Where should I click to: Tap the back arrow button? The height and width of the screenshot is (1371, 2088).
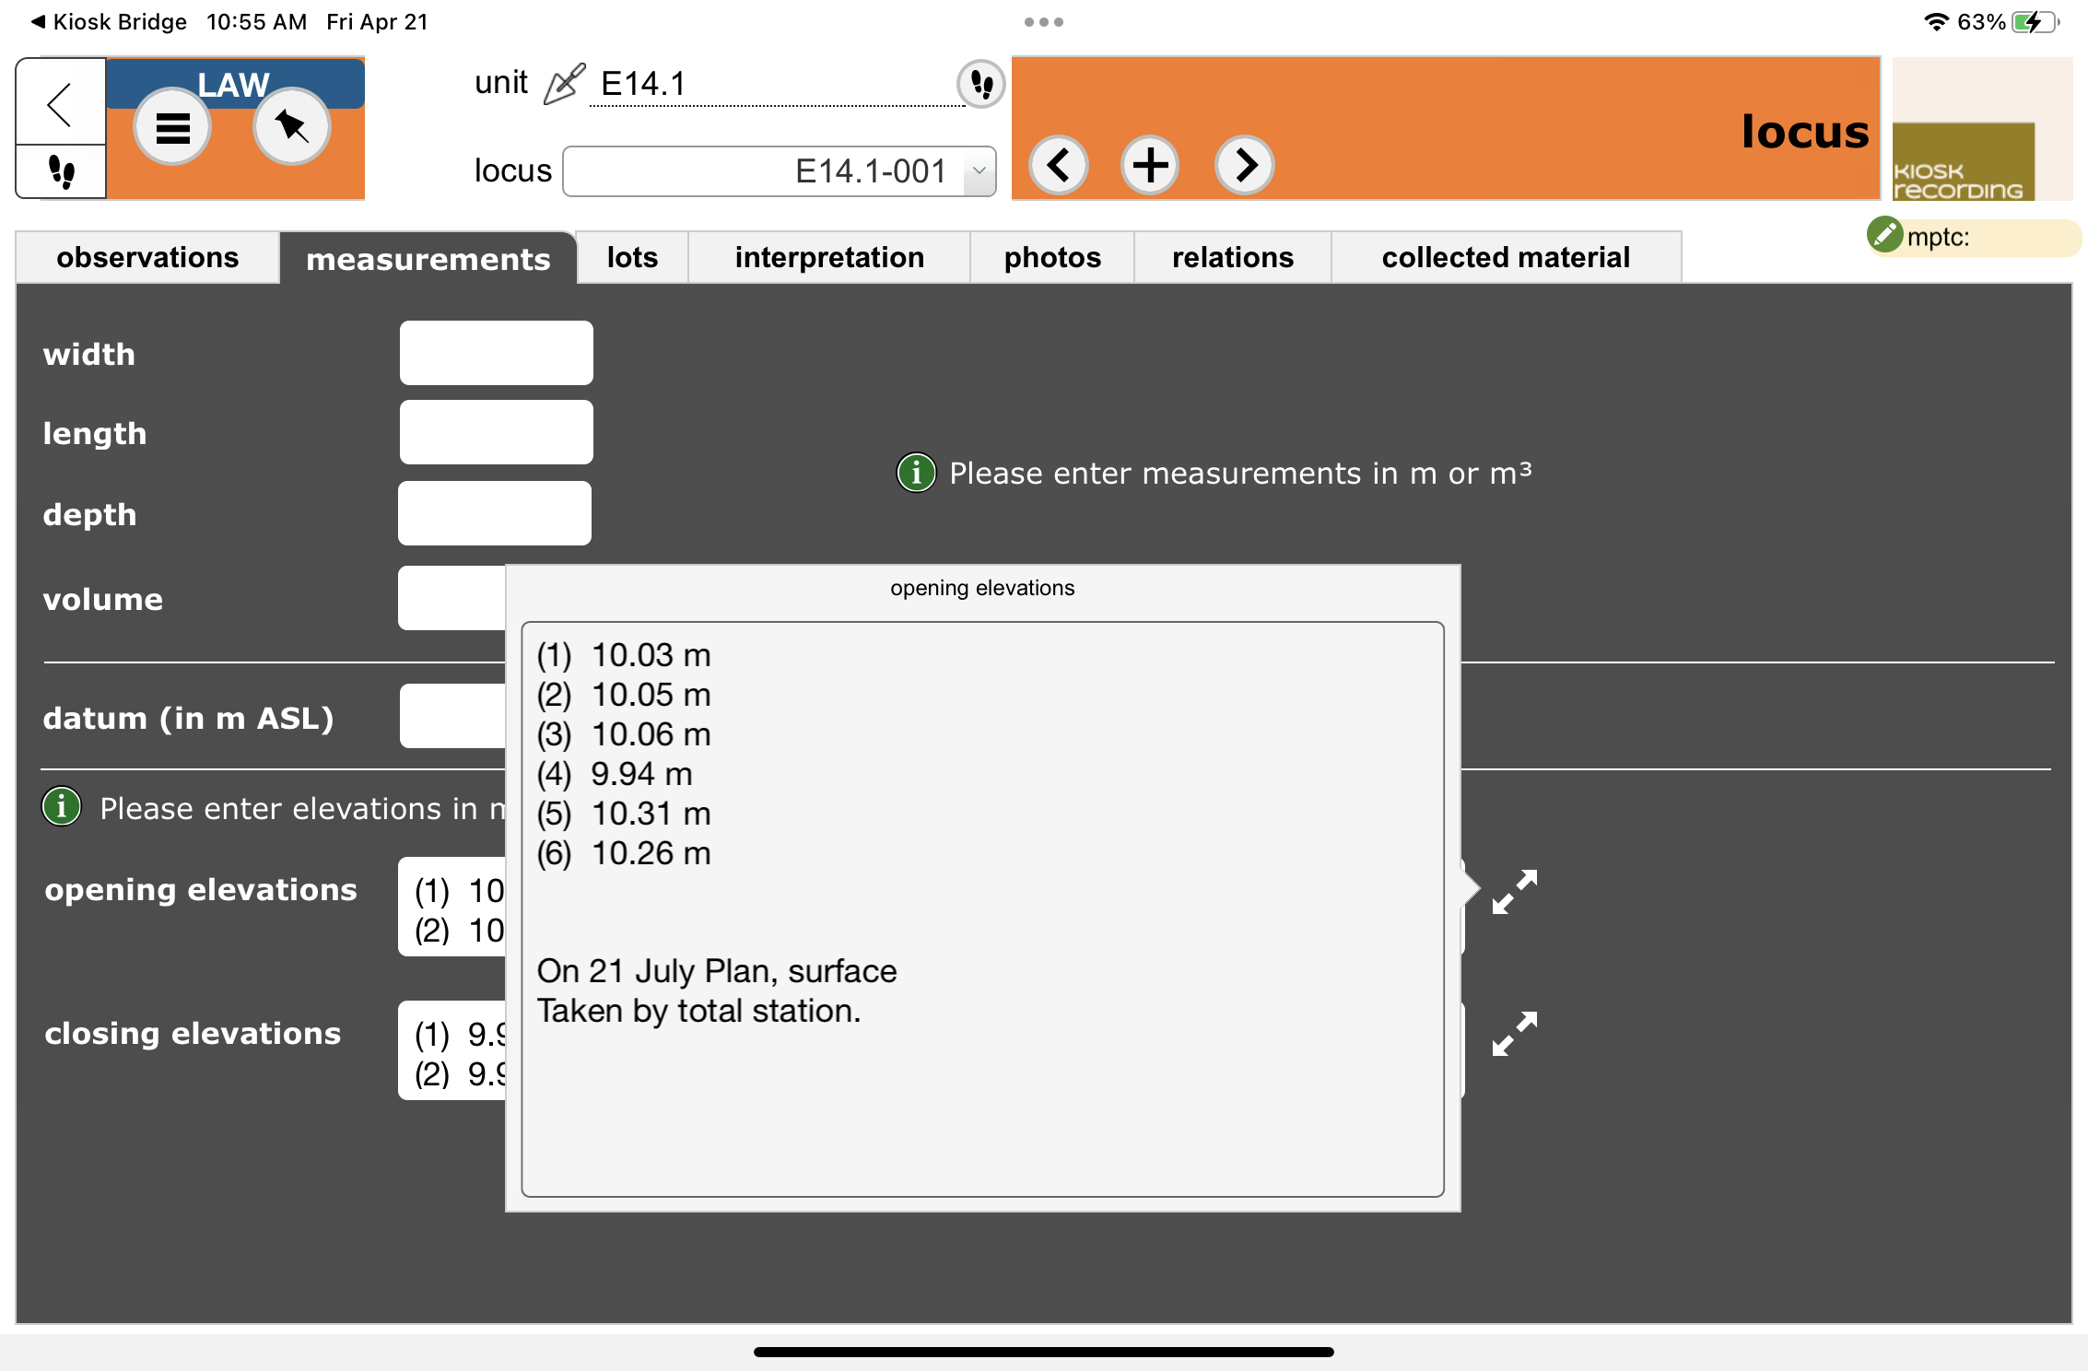[x=61, y=102]
